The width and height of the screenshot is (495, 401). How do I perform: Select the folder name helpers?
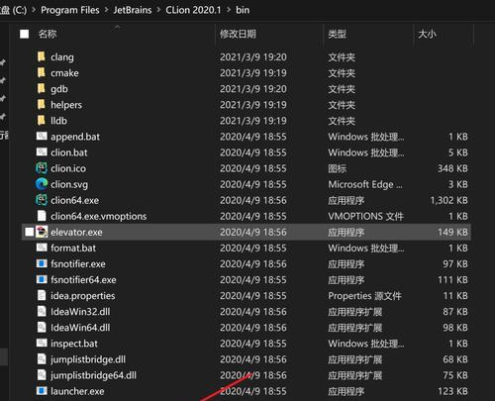(x=66, y=105)
